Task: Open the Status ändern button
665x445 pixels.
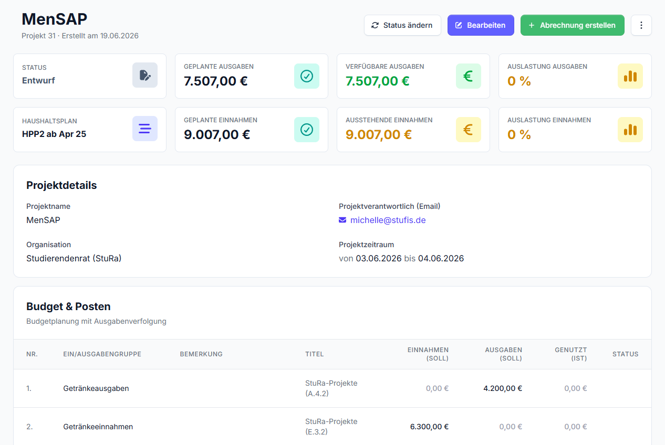Action: [x=402, y=25]
